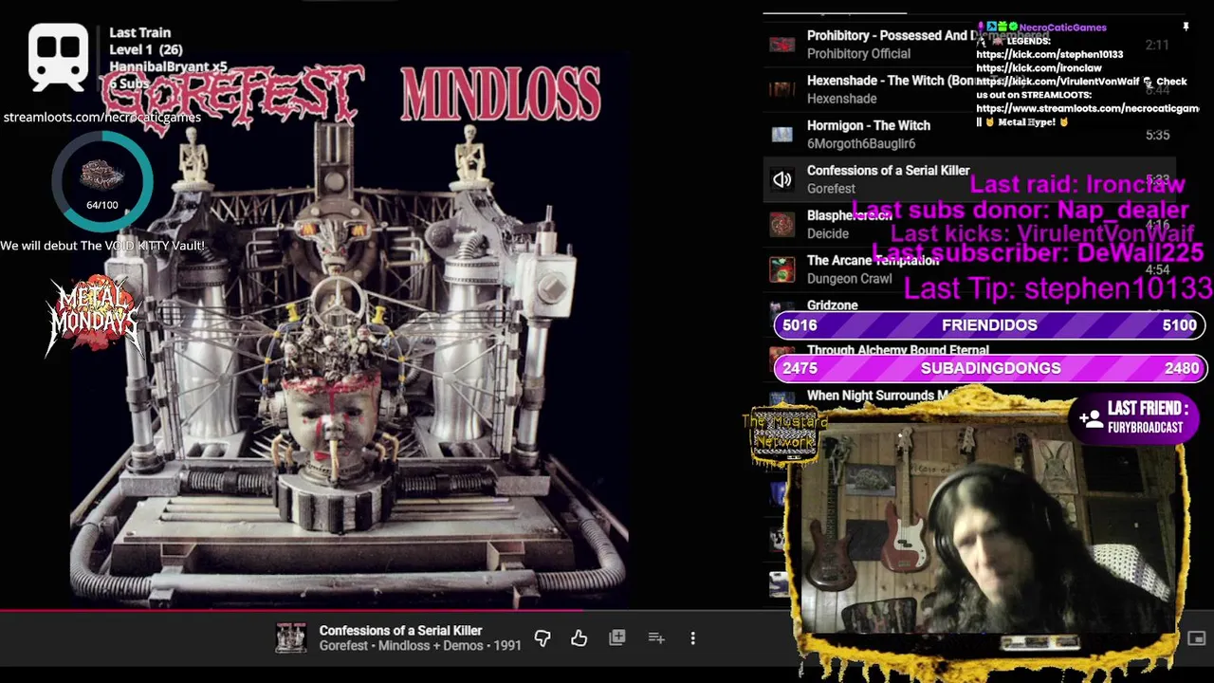
Task: Play Hormigon - The Witch from the queue
Action: (x=969, y=135)
